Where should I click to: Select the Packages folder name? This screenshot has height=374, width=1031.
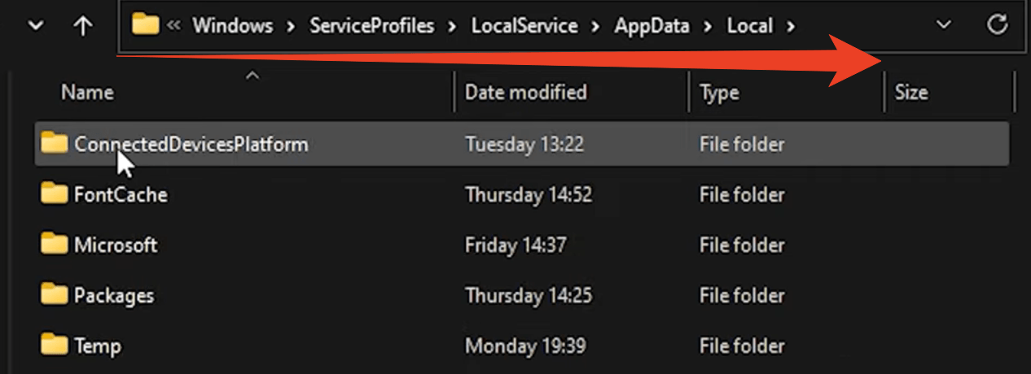pyautogui.click(x=114, y=296)
